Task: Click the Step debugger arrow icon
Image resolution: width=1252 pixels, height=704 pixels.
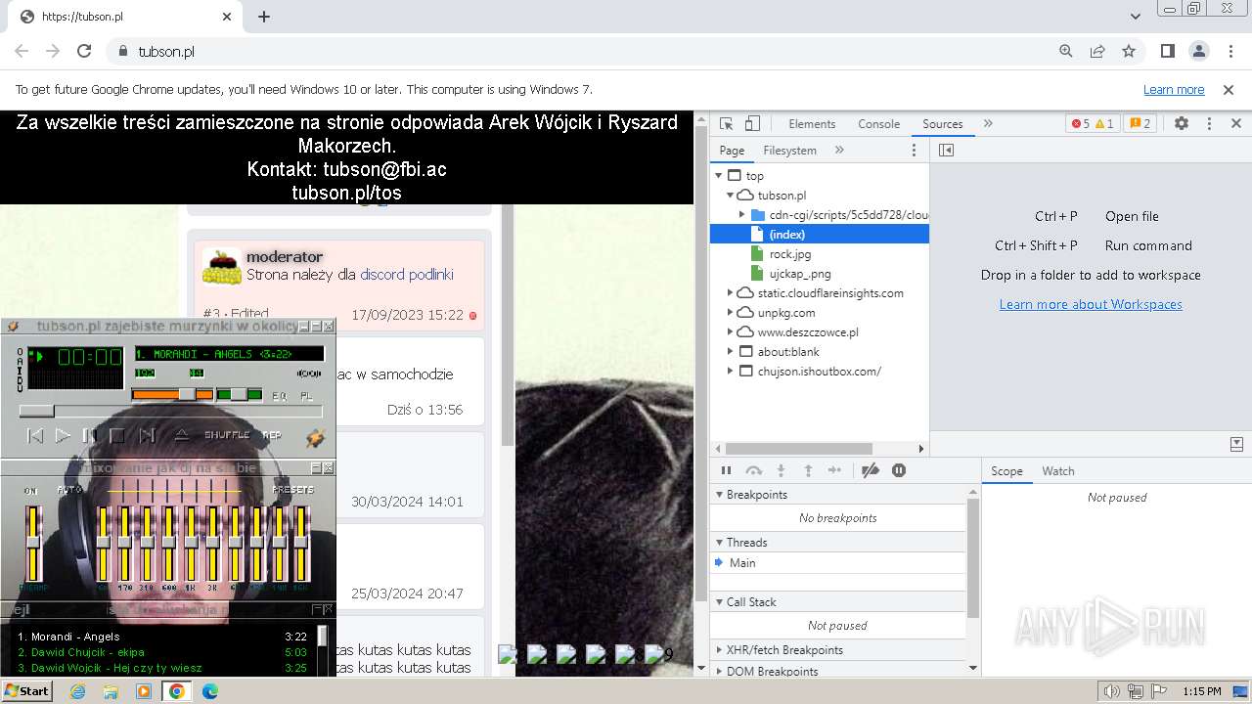Action: coord(834,470)
